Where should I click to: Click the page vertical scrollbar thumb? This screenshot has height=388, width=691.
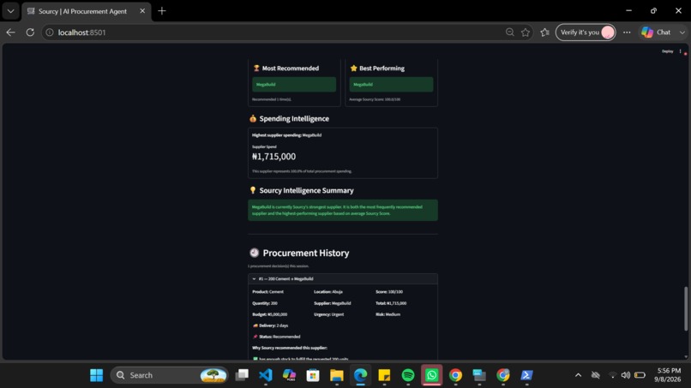point(686,308)
